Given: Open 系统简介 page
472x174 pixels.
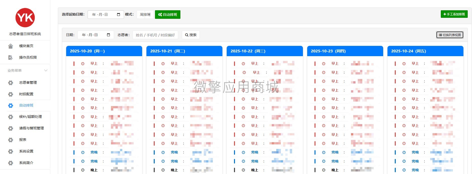Looking at the screenshot, I should pyautogui.click(x=26, y=163).
